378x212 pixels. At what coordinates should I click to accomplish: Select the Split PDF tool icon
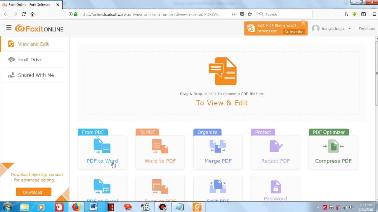[218, 187]
